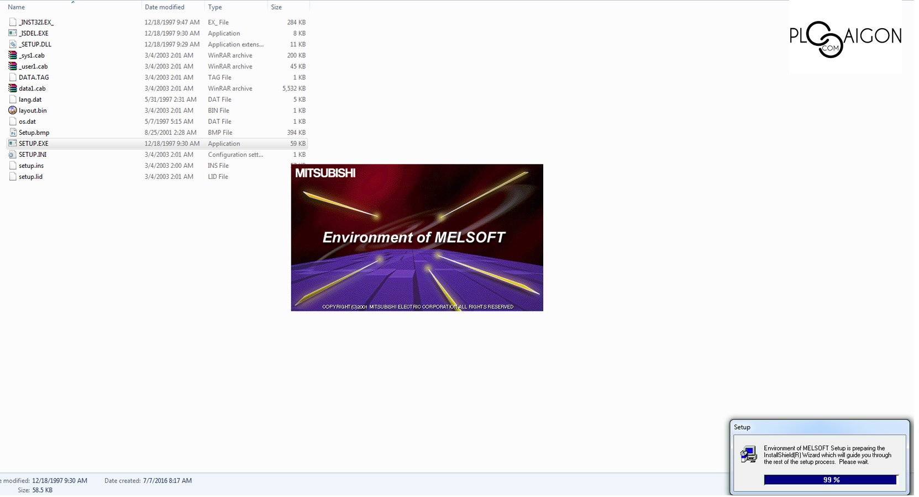Sort files by the Size column header
The width and height of the screenshot is (919, 497).
276,7
